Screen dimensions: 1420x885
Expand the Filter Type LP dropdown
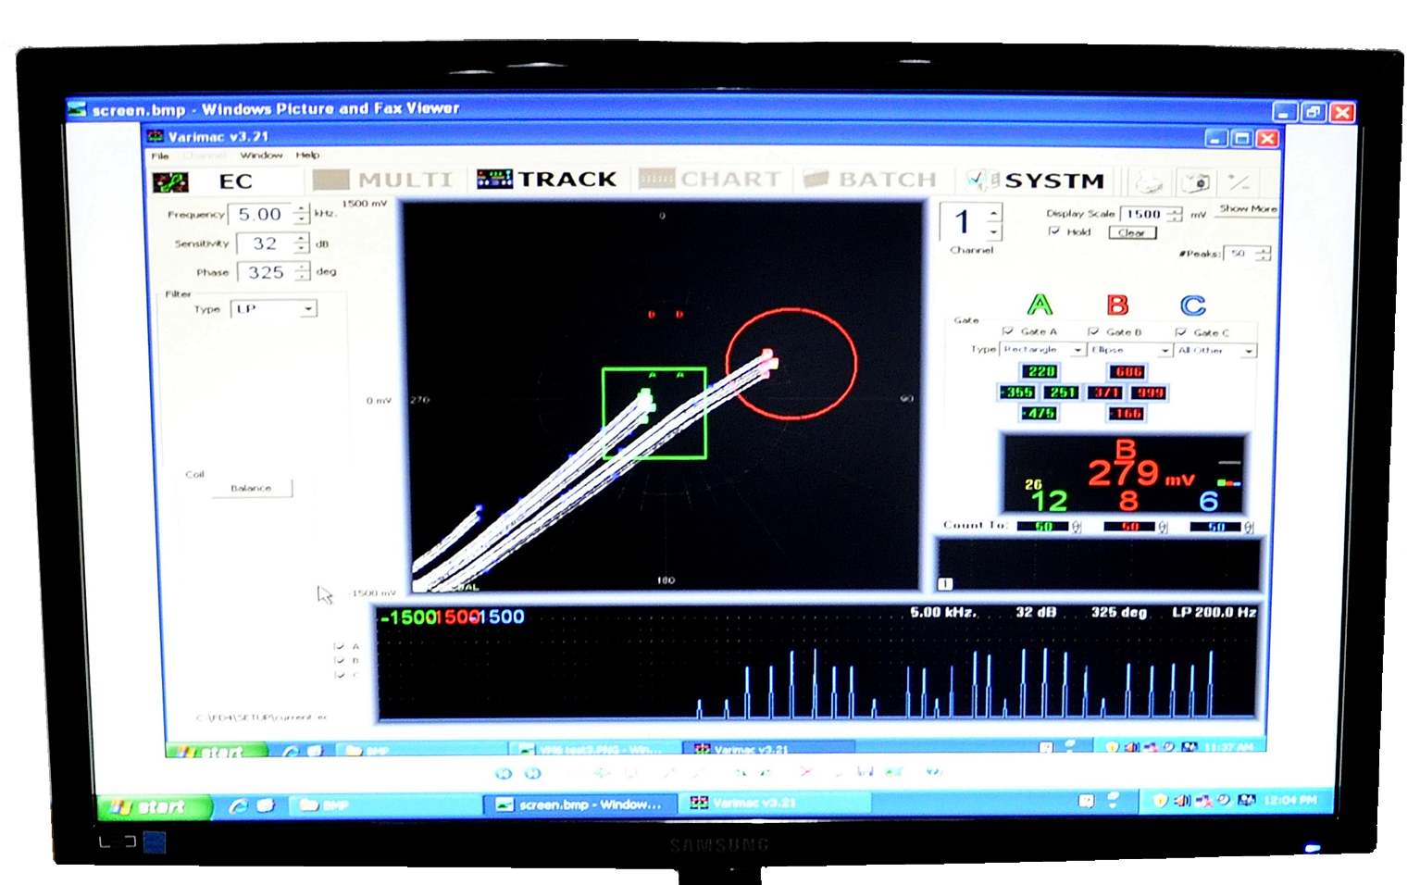pos(308,309)
